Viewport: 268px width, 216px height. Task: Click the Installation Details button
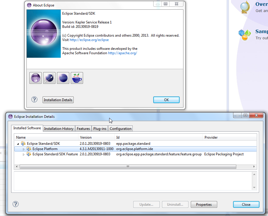[x=58, y=100]
